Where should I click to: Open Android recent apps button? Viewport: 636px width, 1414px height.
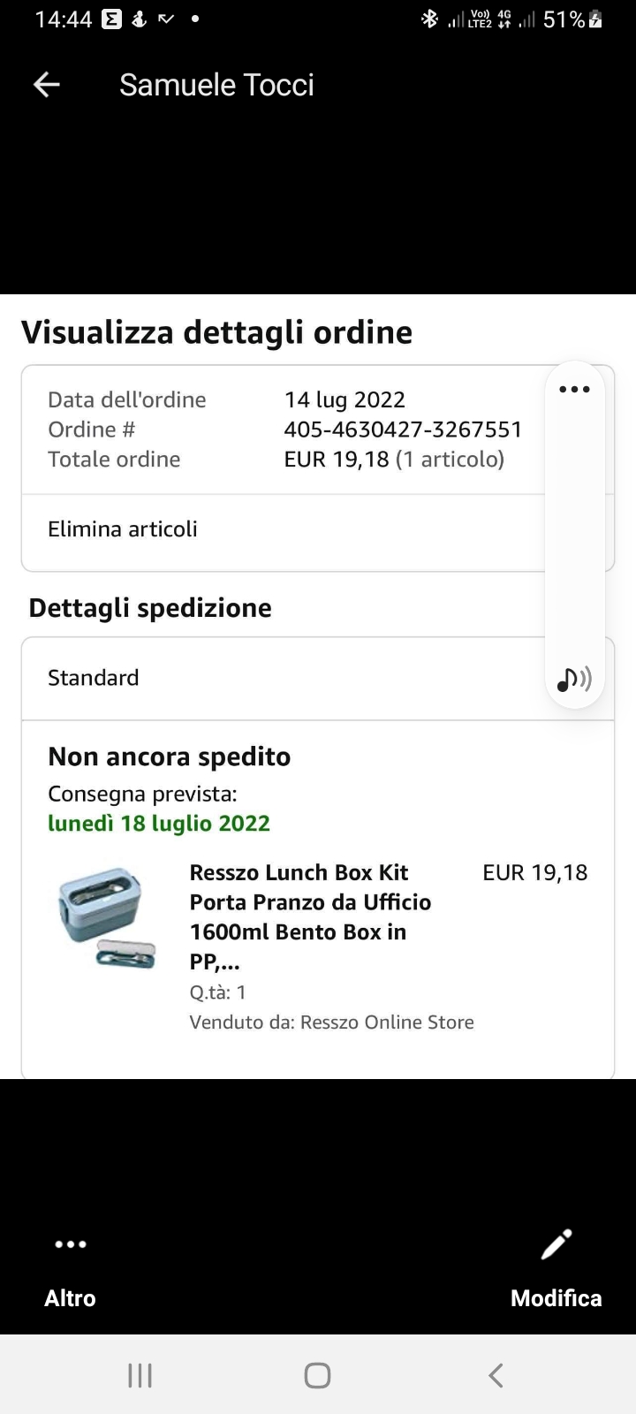(140, 1375)
